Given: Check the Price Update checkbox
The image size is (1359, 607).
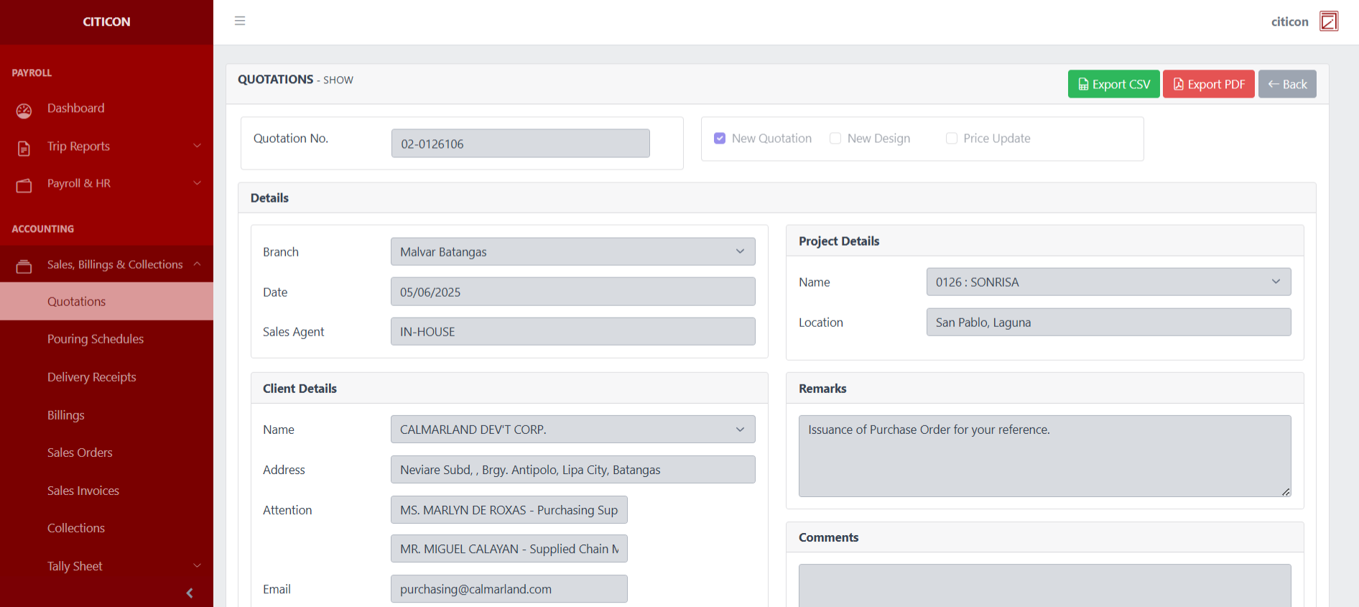Looking at the screenshot, I should [951, 138].
